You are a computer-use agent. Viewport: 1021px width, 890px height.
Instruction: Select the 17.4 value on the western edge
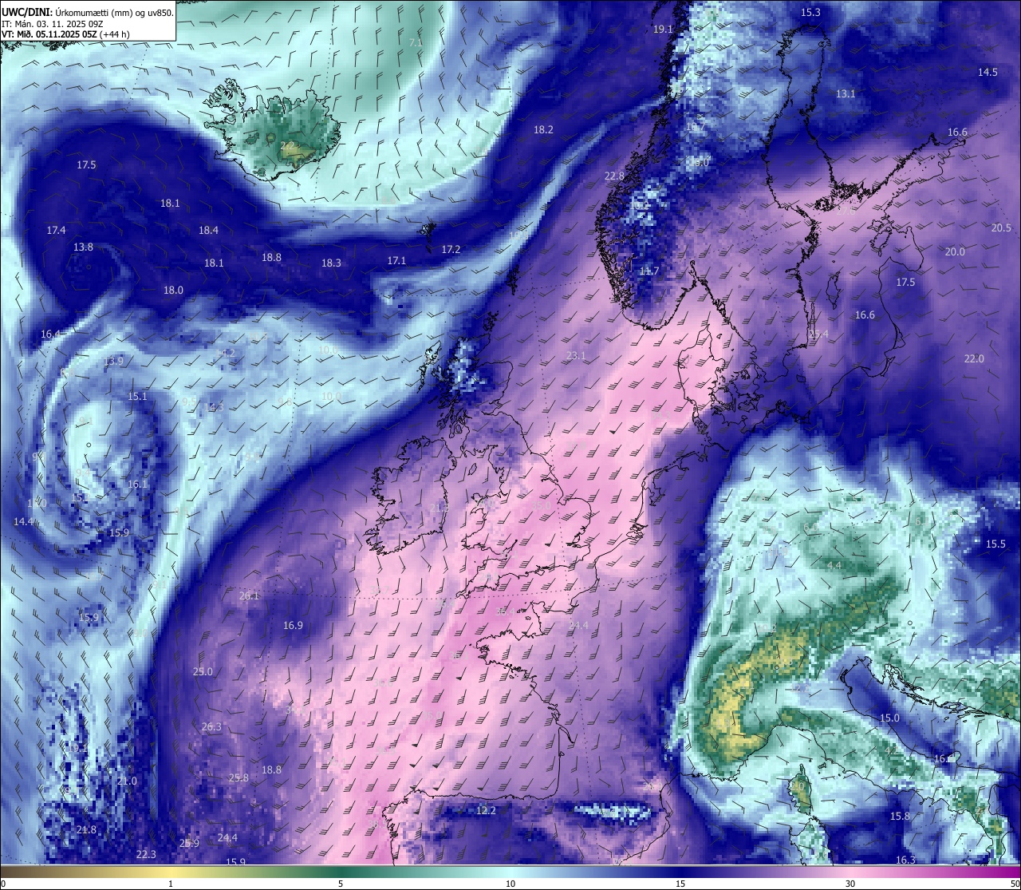pyautogui.click(x=56, y=230)
